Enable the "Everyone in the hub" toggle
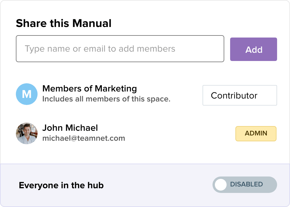The height and width of the screenshot is (207, 290). coord(245,185)
